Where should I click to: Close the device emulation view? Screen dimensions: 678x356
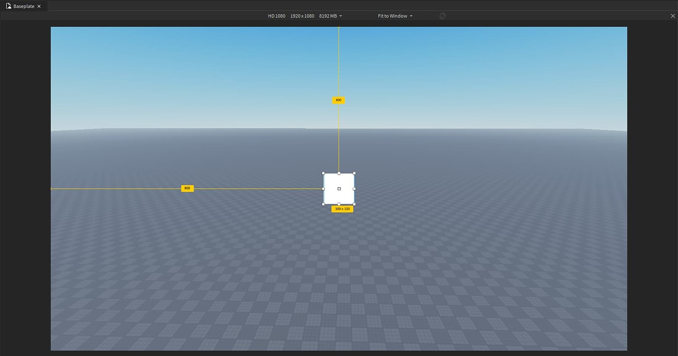tap(673, 16)
